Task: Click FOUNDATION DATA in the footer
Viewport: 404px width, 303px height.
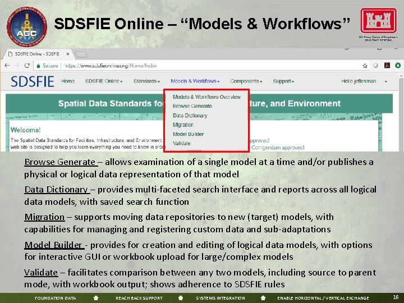Action: click(x=56, y=298)
